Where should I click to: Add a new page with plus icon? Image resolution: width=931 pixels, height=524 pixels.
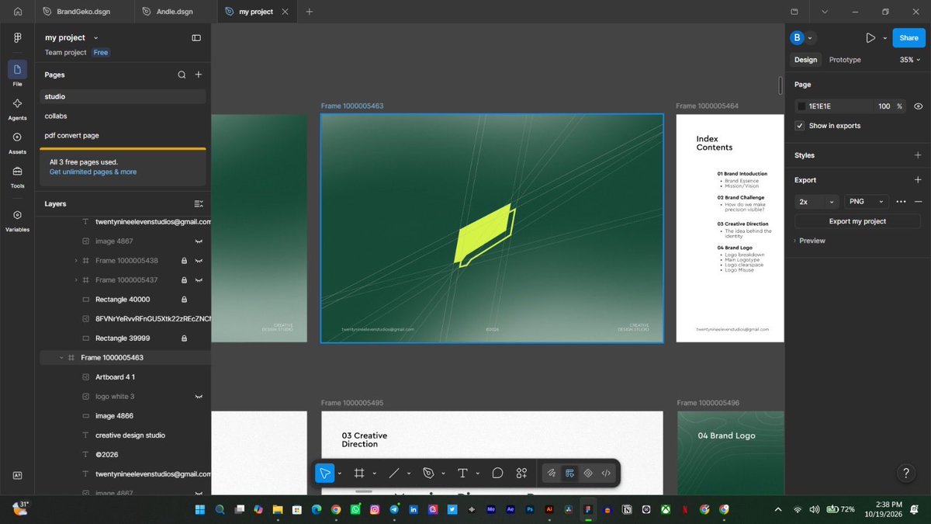pyautogui.click(x=199, y=75)
